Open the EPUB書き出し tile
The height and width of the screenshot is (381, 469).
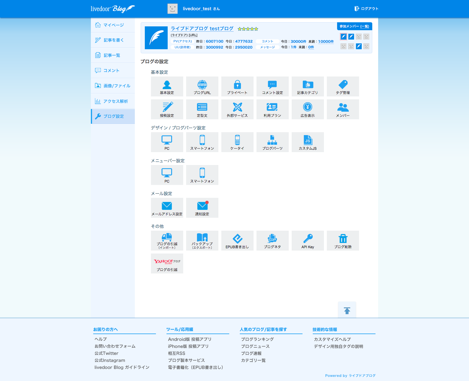click(x=237, y=241)
